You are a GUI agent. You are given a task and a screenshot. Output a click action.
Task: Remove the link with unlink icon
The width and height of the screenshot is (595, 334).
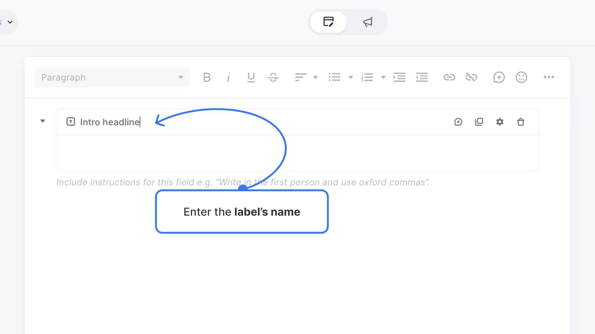[471, 77]
